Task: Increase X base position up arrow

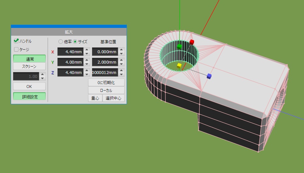Action: click(121, 50)
